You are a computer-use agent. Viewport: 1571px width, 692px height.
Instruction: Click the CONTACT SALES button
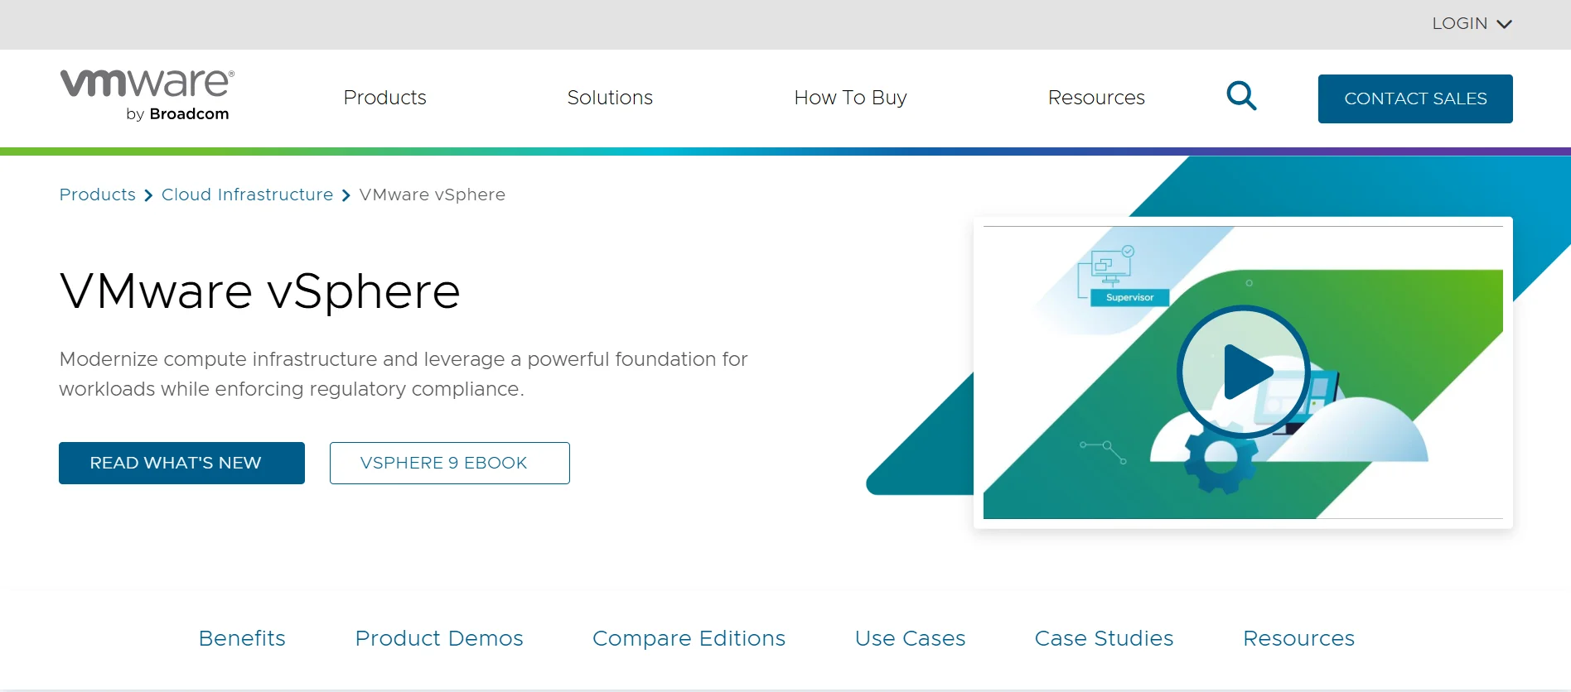click(x=1415, y=99)
